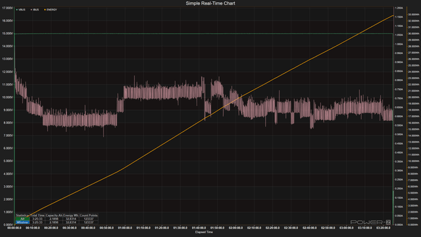The image size is (421, 237).
Task: Click the Total Time value in All row
Action: (37, 219)
